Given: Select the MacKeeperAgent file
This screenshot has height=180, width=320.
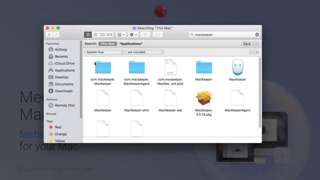Looking at the screenshot, I should pos(237,98).
